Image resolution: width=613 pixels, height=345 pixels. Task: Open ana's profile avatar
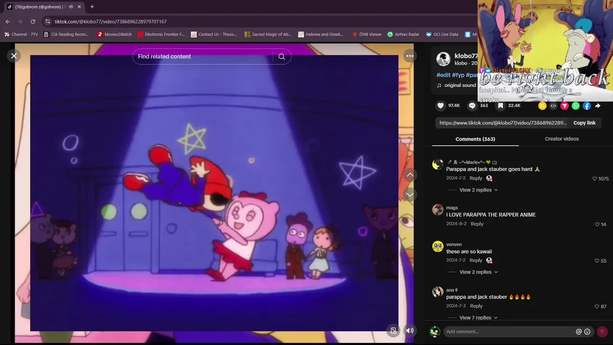[438, 292]
